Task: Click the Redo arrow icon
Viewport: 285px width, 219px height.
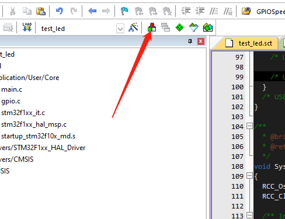Action: [74, 11]
